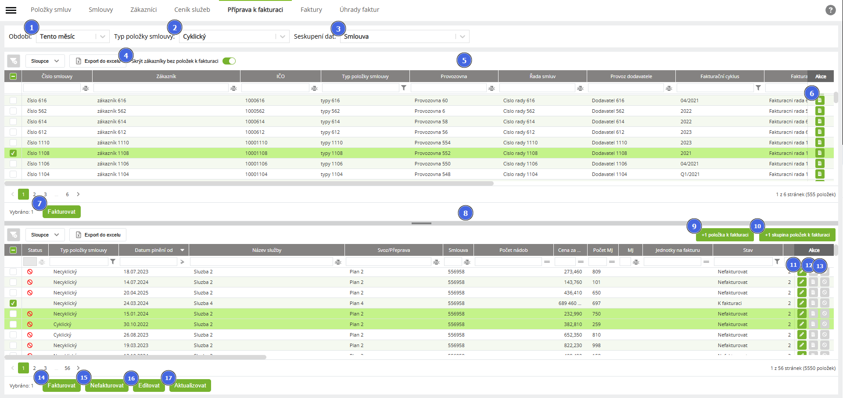This screenshot has height=398, width=843.
Task: Switch to the Faktury tab
Action: (x=311, y=10)
